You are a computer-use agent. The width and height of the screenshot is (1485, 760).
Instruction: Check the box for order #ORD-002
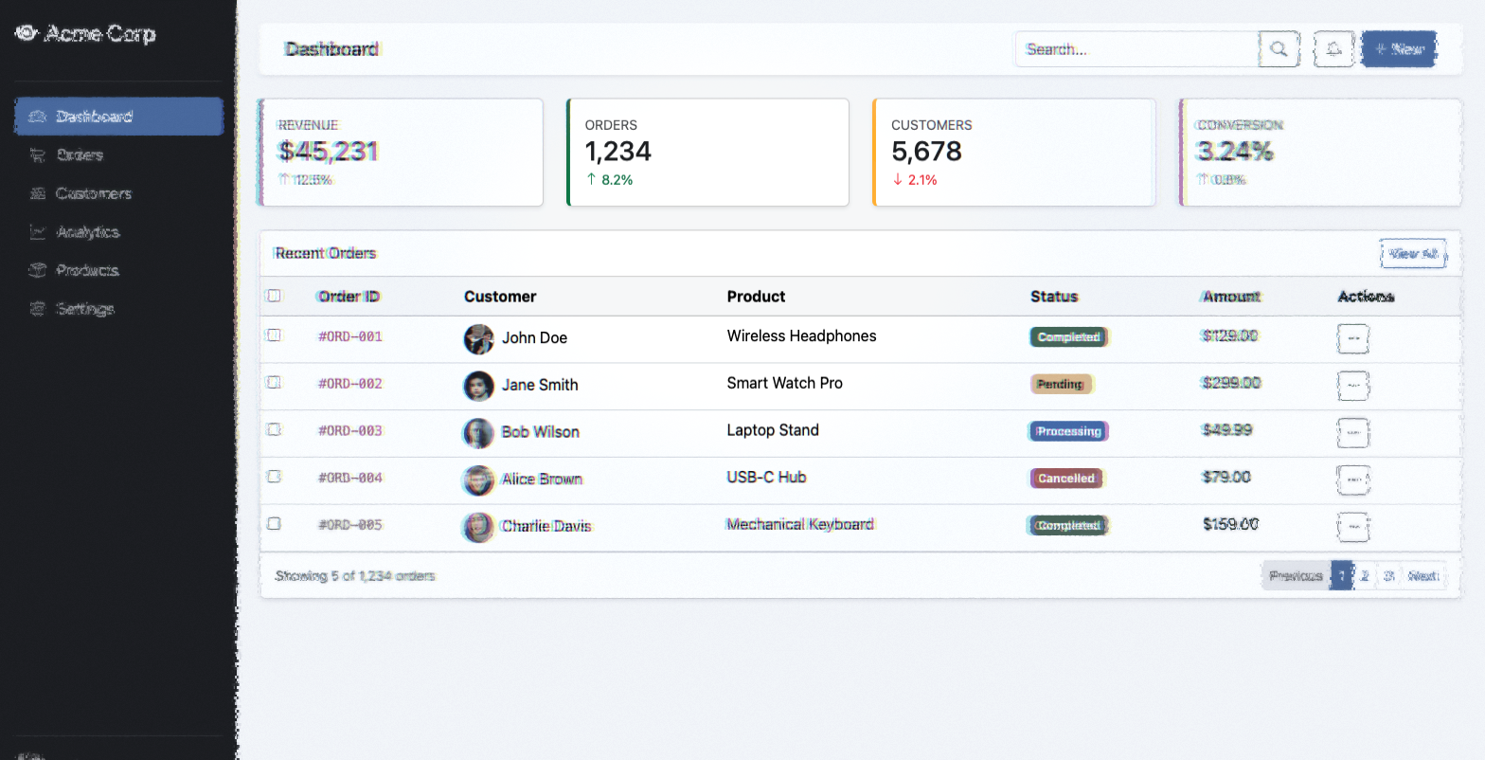click(x=274, y=383)
